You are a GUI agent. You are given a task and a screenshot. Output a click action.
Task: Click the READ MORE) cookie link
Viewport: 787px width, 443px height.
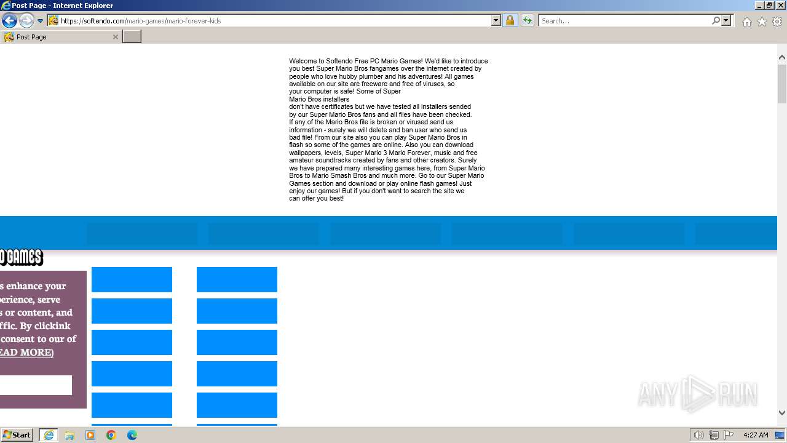[26, 352]
